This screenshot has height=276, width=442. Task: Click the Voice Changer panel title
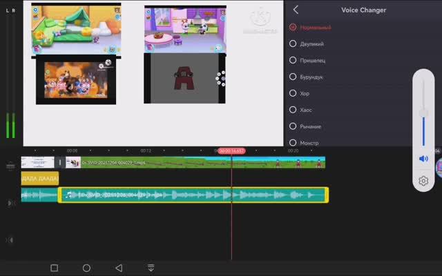pyautogui.click(x=364, y=10)
